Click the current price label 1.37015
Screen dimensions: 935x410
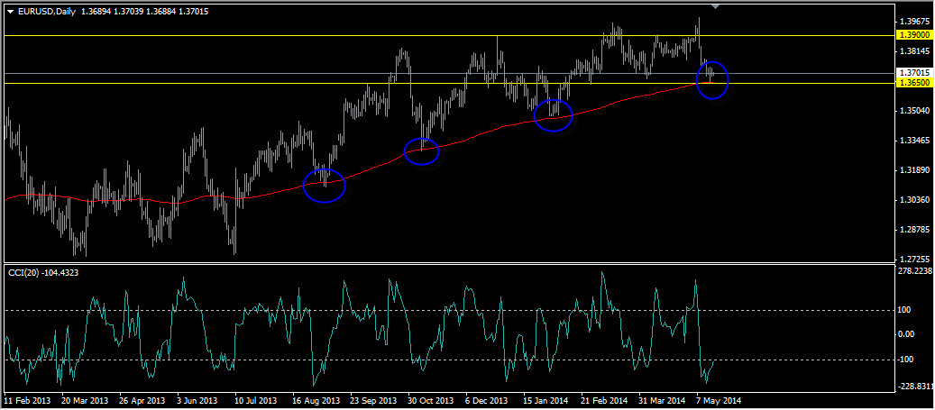(x=915, y=73)
